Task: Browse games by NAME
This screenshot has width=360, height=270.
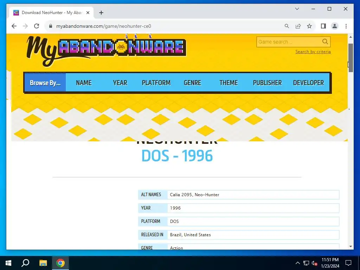Action: (84, 83)
